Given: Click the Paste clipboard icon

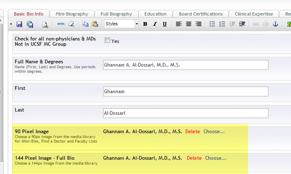Looking at the screenshot, I should [95, 24].
